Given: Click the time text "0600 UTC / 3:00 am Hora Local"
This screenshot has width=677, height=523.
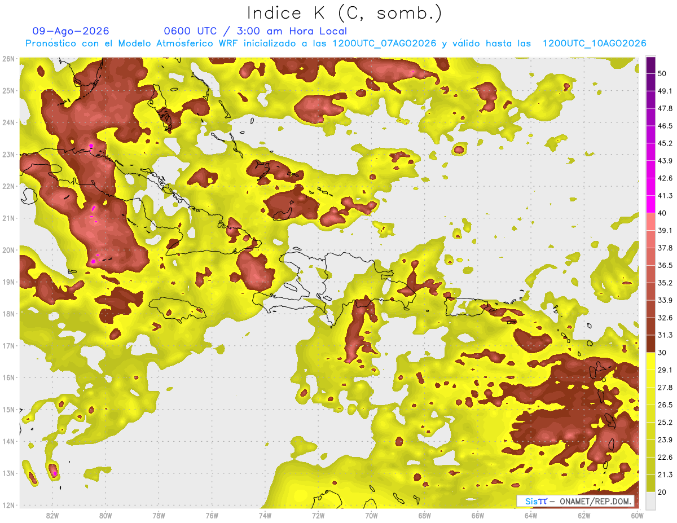Looking at the screenshot, I should point(255,31).
